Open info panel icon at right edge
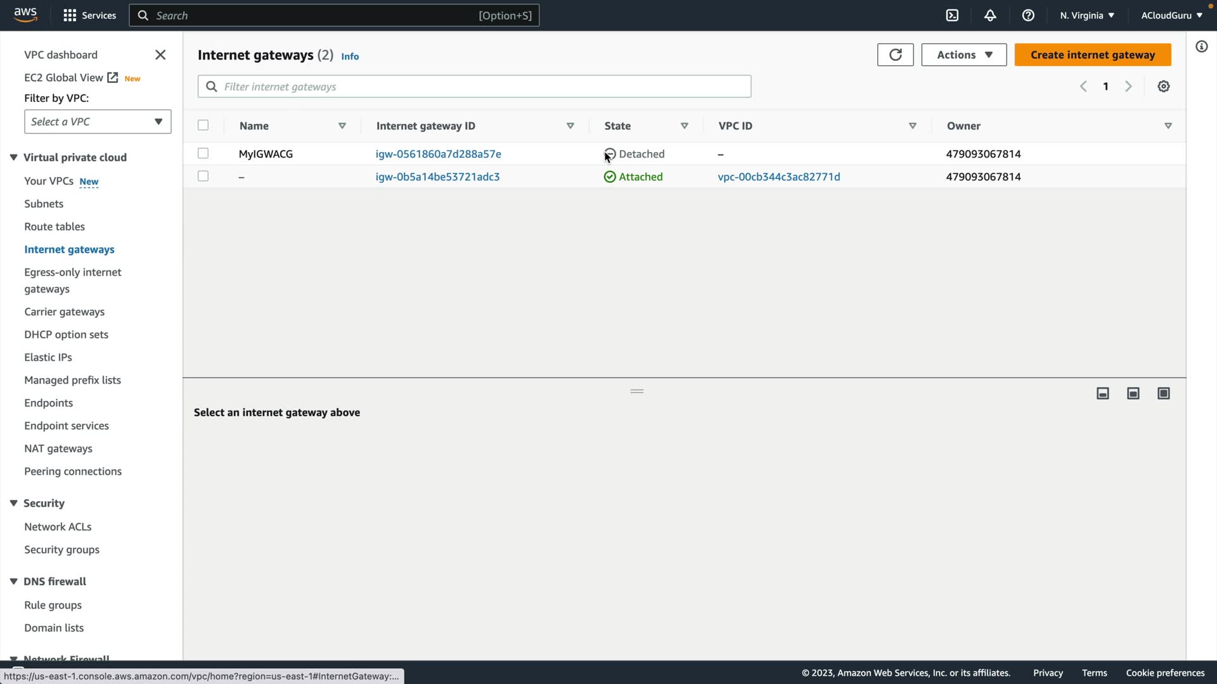1217x684 pixels. coord(1201,47)
